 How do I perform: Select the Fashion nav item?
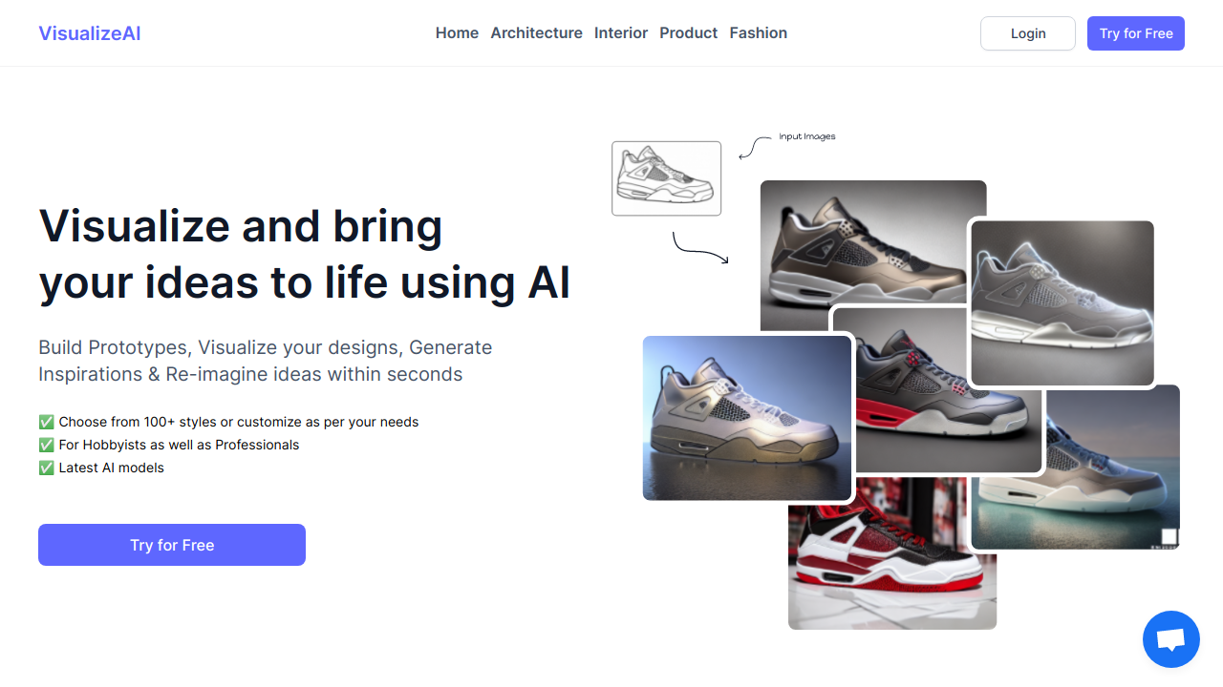pyautogui.click(x=758, y=33)
